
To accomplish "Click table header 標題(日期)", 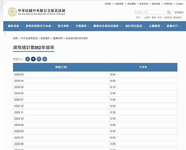I will coord(61,67).
